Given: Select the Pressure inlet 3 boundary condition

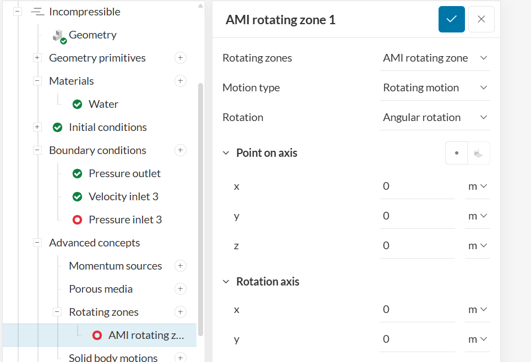Looking at the screenshot, I should click(x=125, y=220).
